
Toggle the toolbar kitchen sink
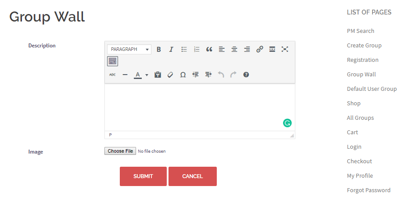(112, 61)
